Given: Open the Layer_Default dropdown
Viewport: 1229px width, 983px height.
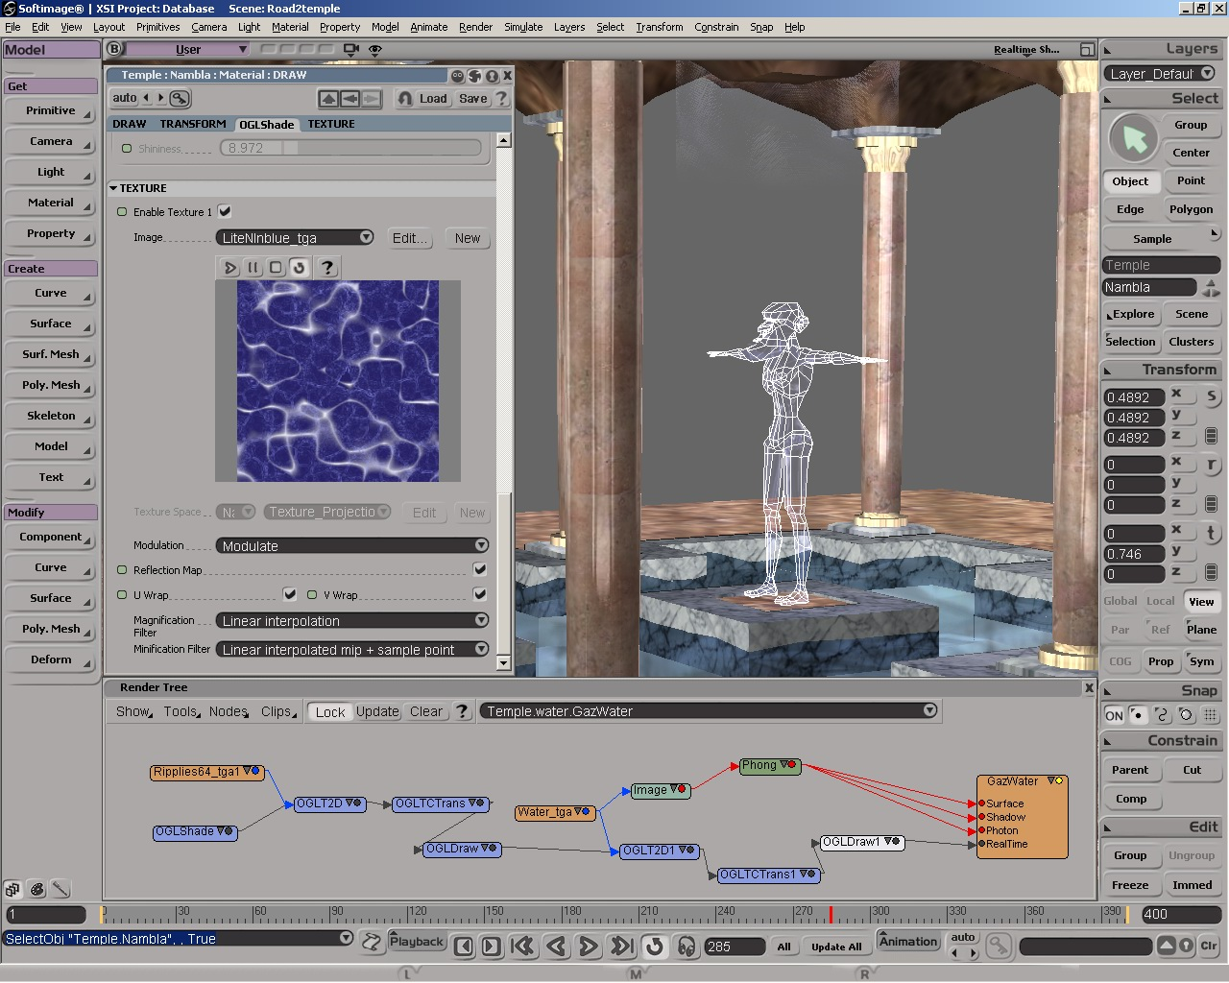Looking at the screenshot, I should (x=1161, y=73).
